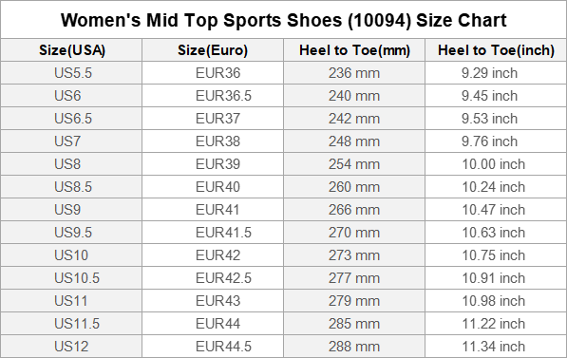
Task: Select the EUR36.5 cell
Action: tap(213, 96)
